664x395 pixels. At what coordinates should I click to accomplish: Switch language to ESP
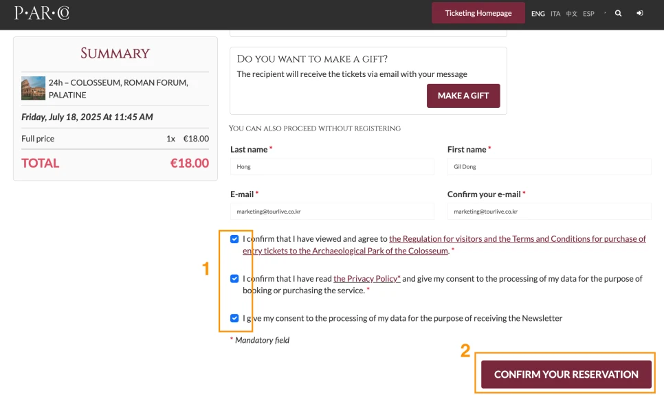pos(588,14)
